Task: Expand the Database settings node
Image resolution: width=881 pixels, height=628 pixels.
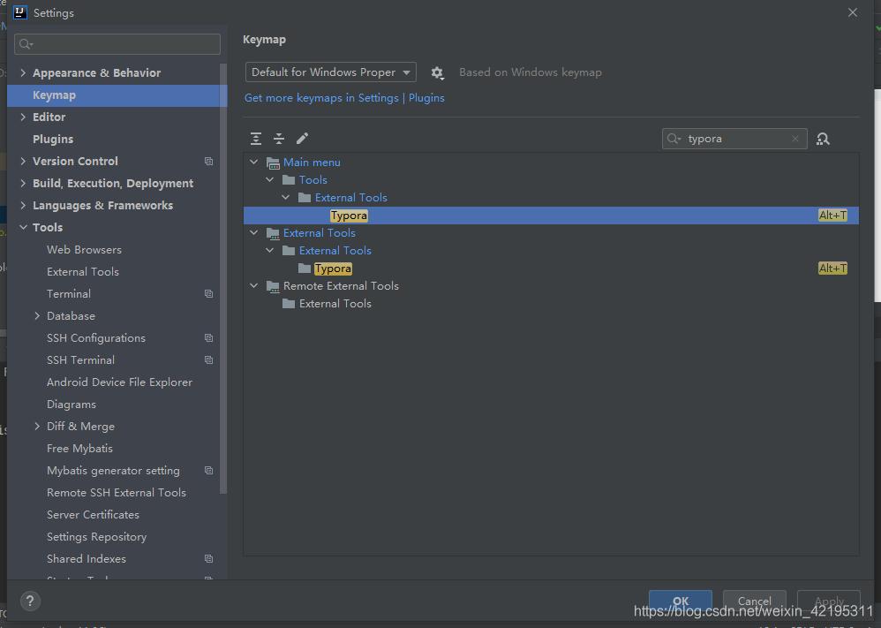Action: (37, 316)
